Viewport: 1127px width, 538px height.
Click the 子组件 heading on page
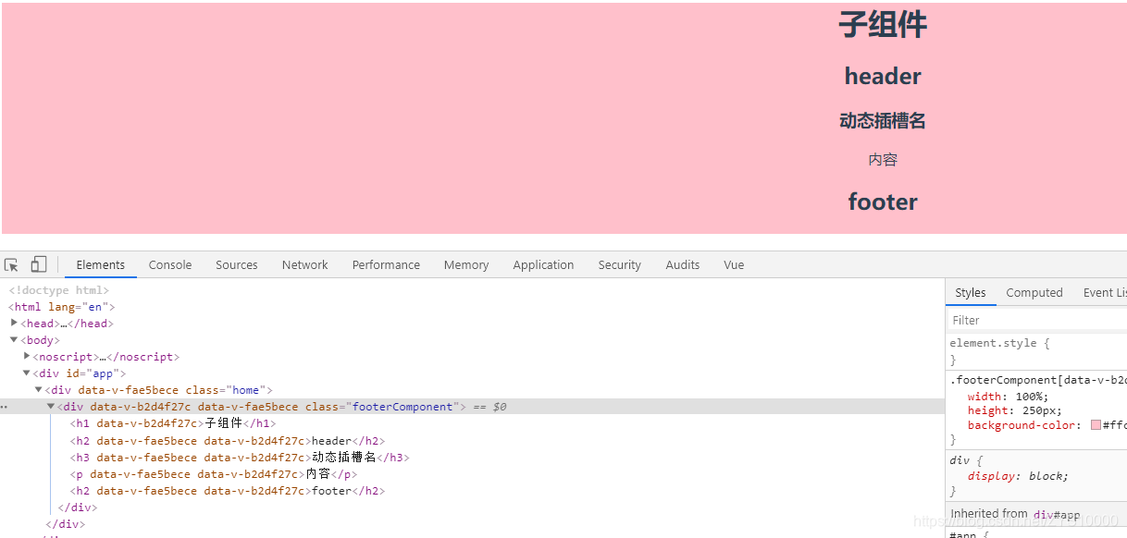pos(883,25)
